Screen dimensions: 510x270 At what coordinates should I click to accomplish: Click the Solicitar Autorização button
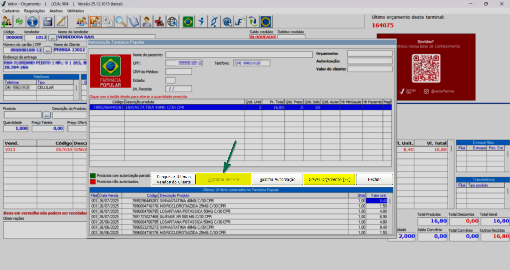pos(277,179)
